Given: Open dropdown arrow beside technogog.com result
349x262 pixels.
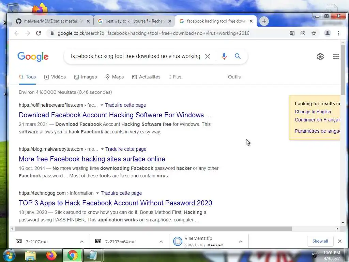Looking at the screenshot, I should [x=97, y=193].
